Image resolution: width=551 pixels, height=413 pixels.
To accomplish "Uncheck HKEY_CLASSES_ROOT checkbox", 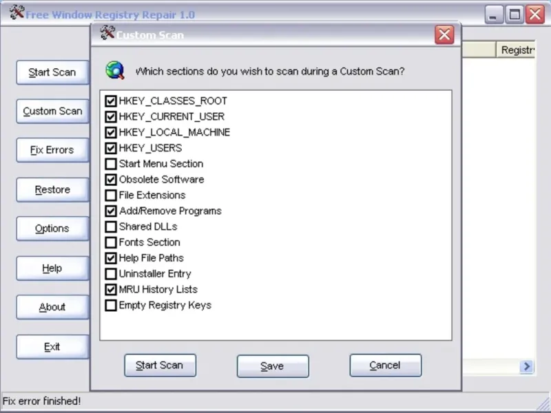I will (x=111, y=101).
